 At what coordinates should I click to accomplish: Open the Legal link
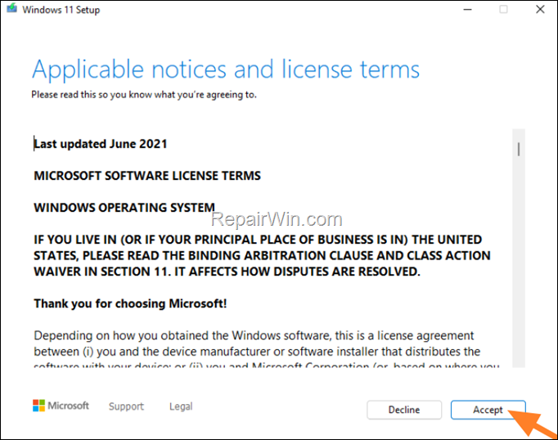click(181, 406)
